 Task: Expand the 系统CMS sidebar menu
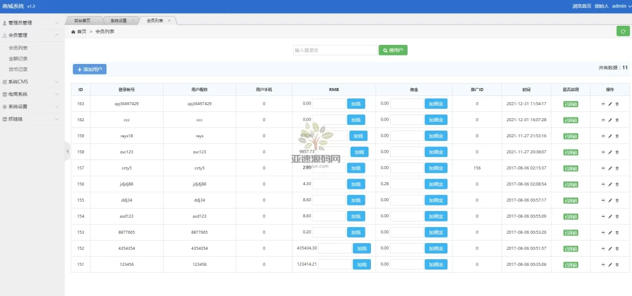coord(32,81)
